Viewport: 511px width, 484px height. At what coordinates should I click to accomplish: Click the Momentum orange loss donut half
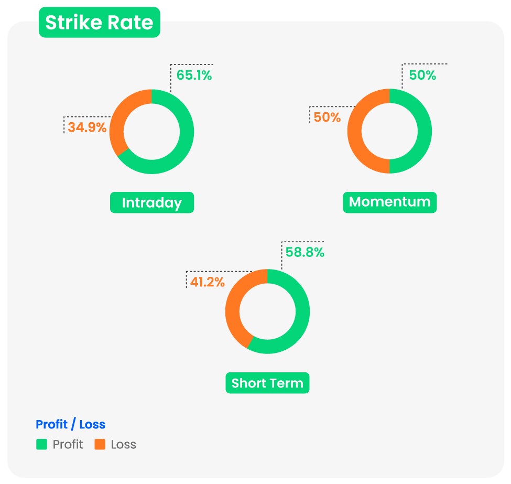click(355, 131)
